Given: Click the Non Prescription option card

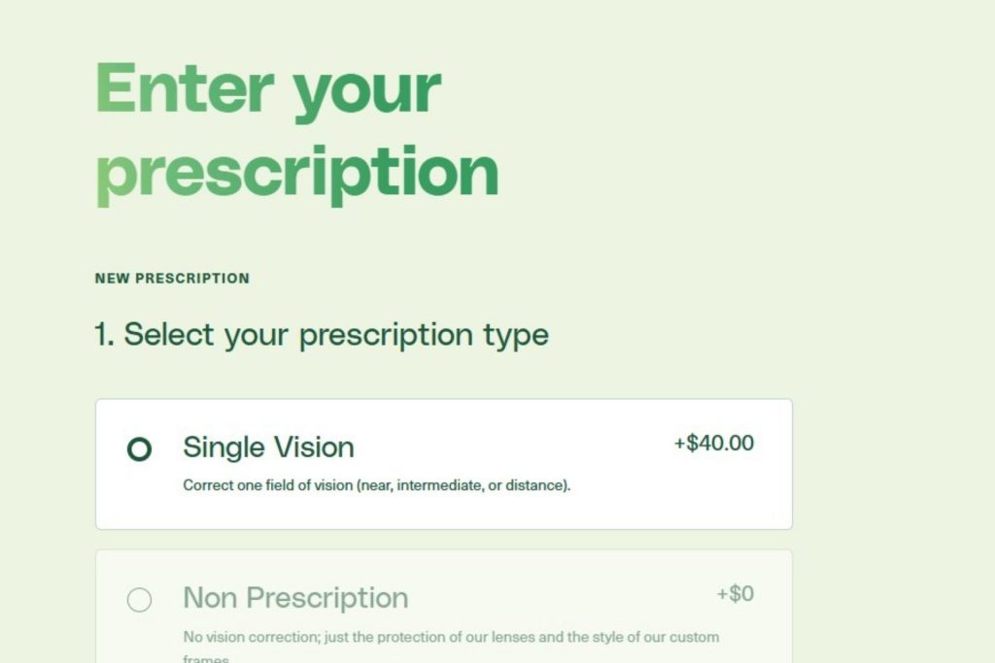Looking at the screenshot, I should 443,610.
